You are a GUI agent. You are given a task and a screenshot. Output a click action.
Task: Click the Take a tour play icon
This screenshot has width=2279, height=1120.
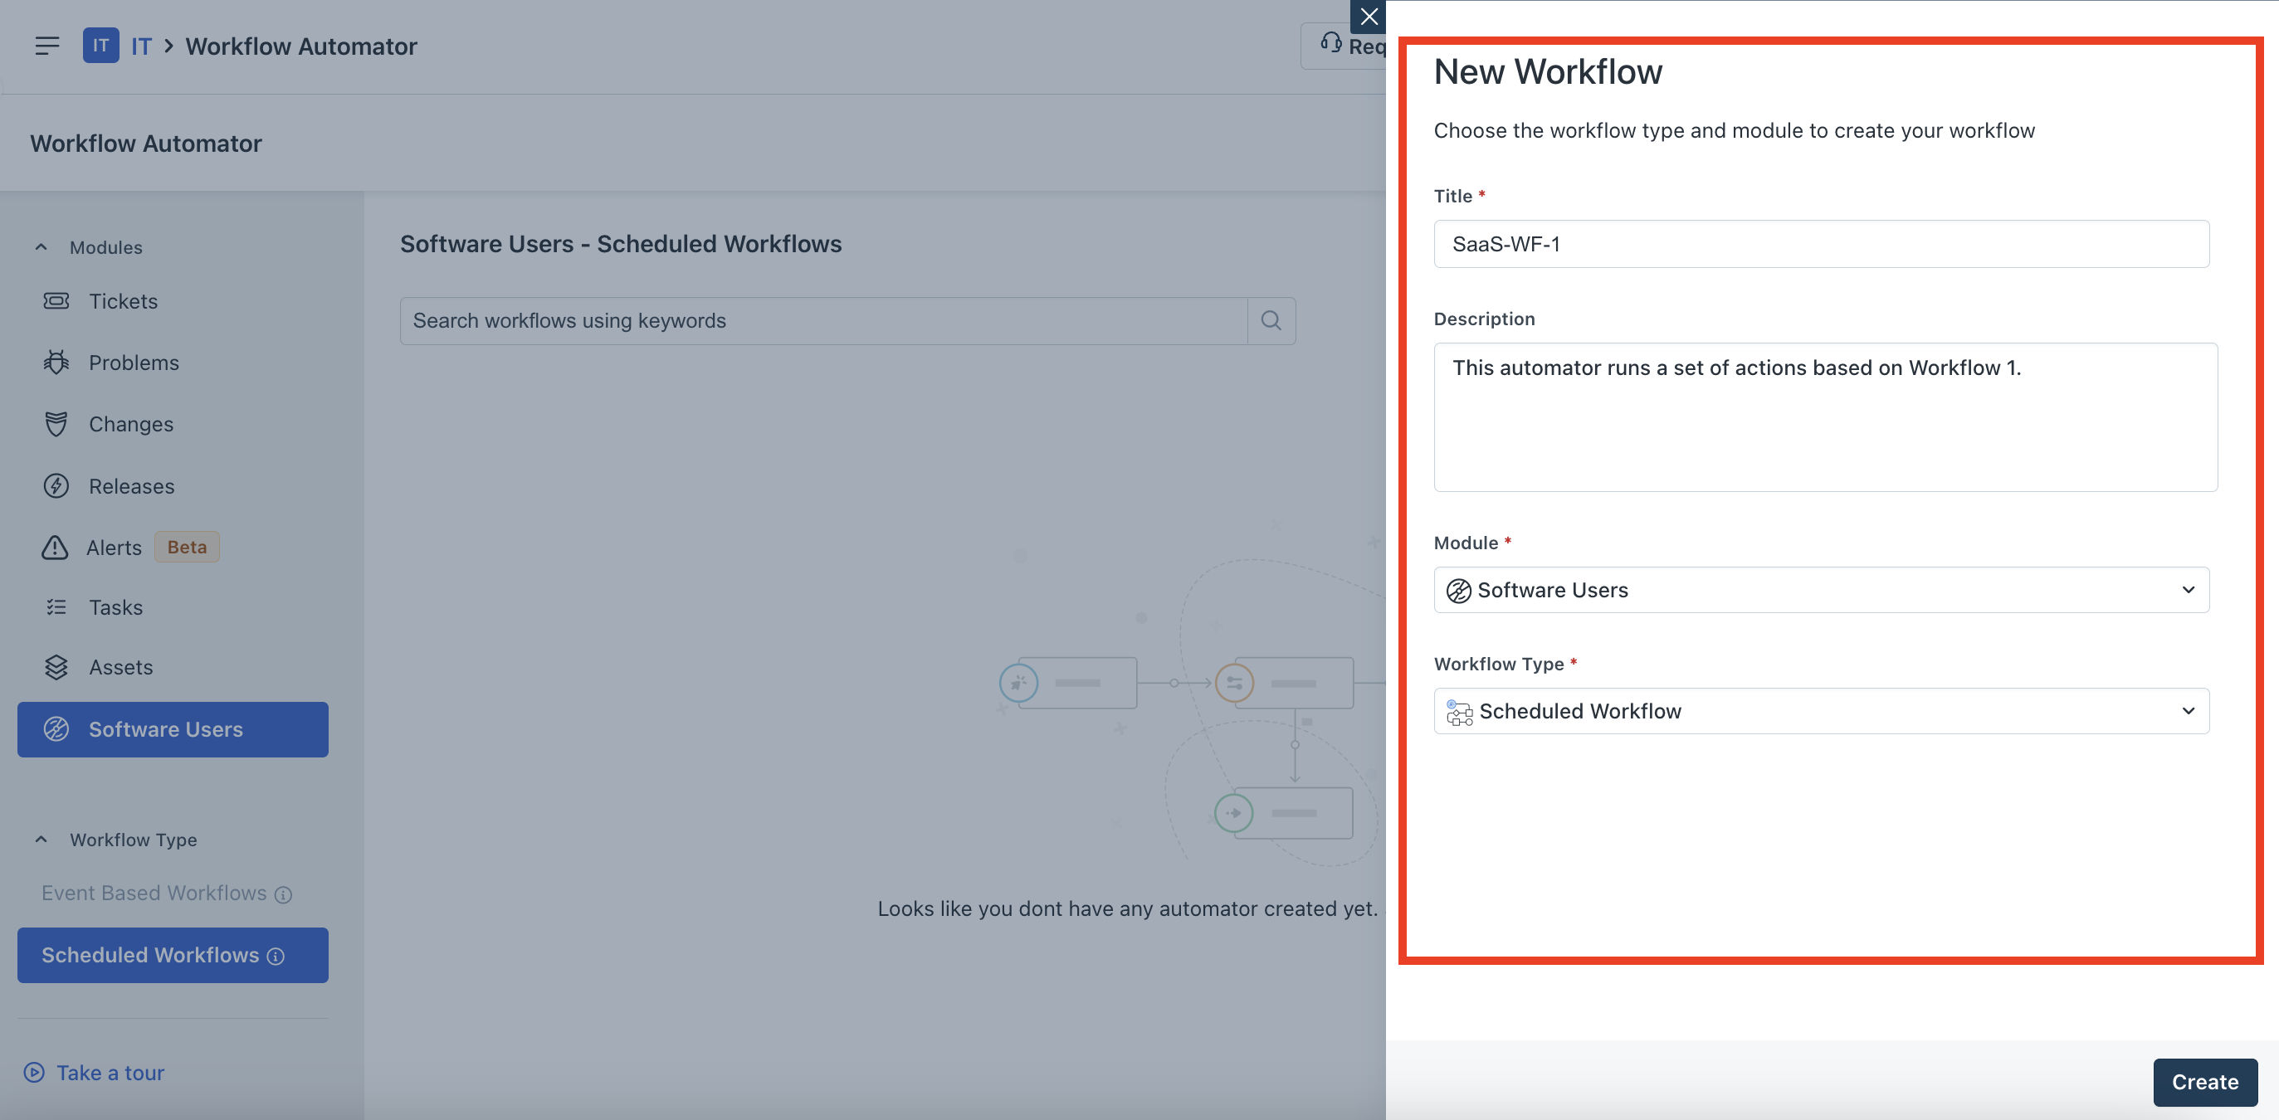[x=34, y=1072]
